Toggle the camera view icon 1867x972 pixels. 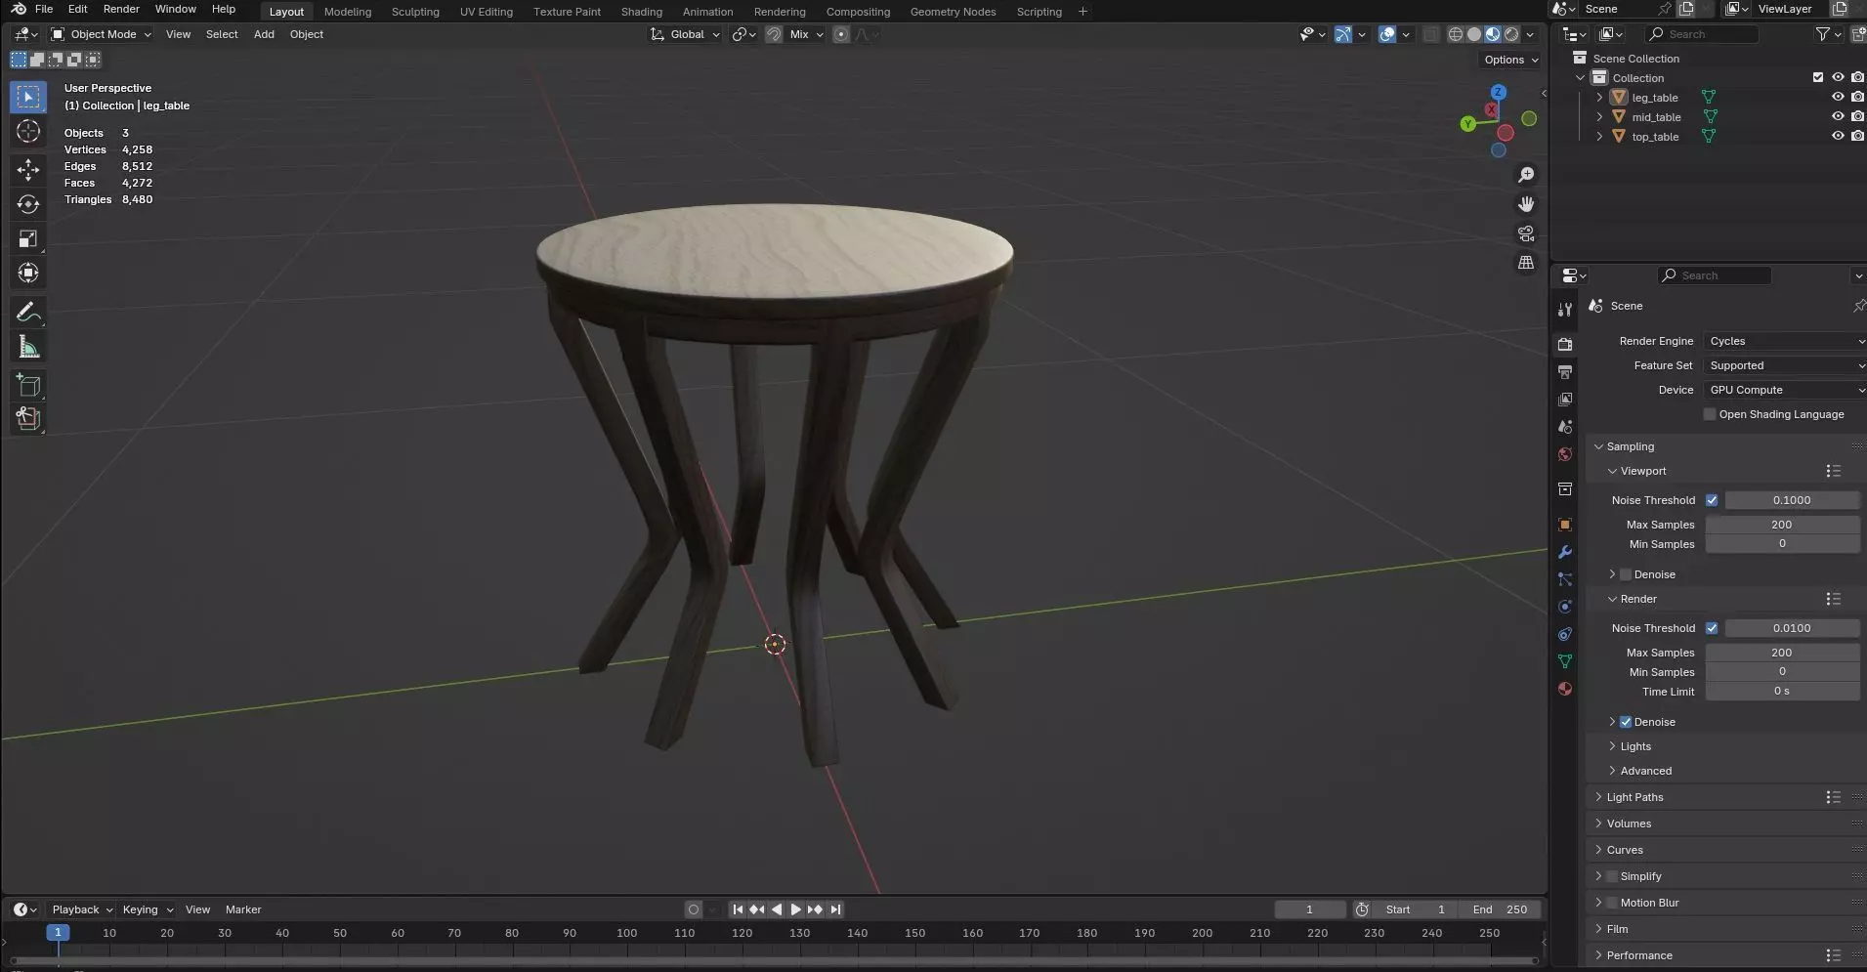pyautogui.click(x=1526, y=233)
